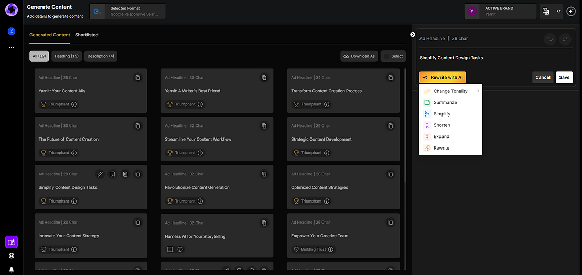Show info for 'Streamline Your Content Workflow' tonality
582x275 pixels.
(200, 153)
